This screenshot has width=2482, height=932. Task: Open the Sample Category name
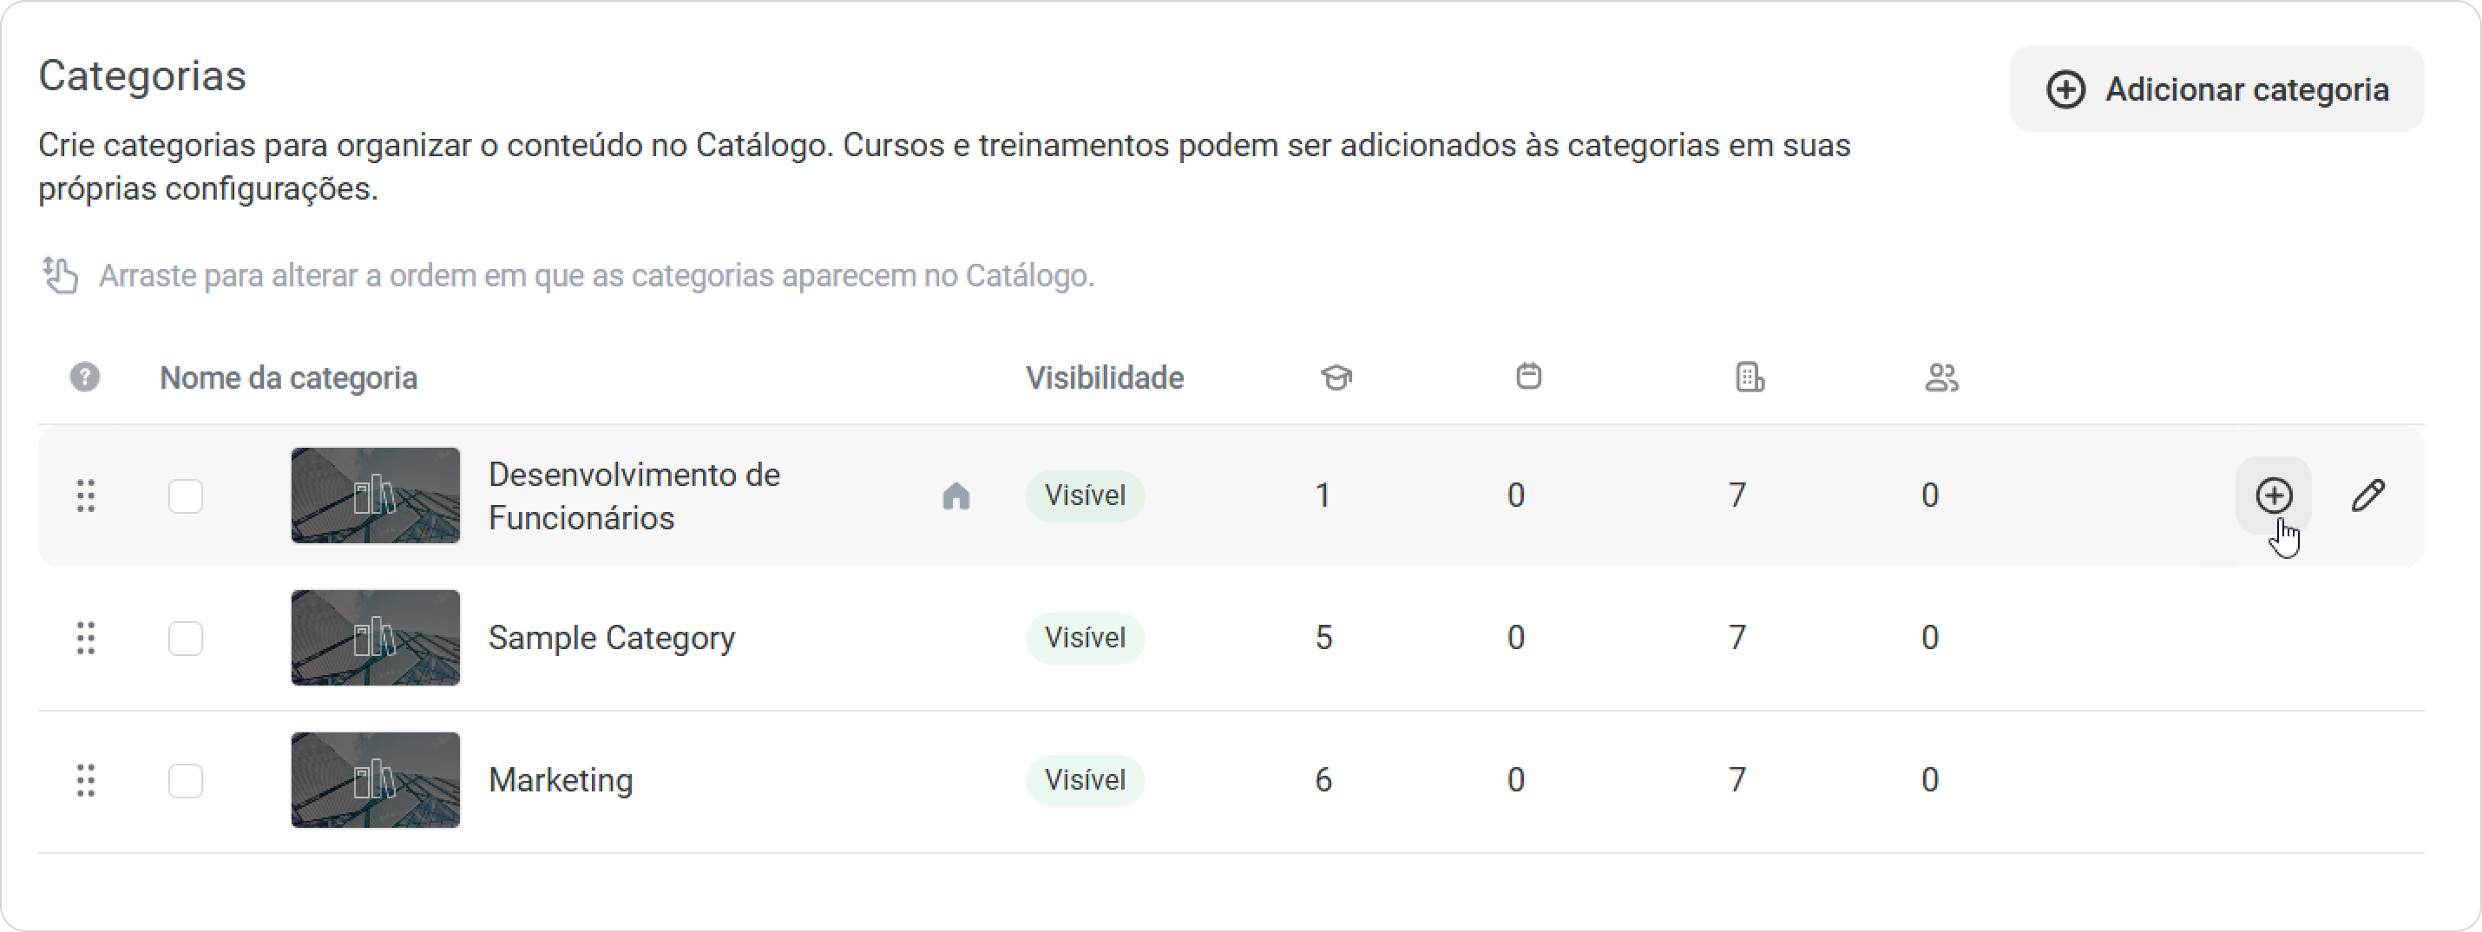tap(612, 638)
